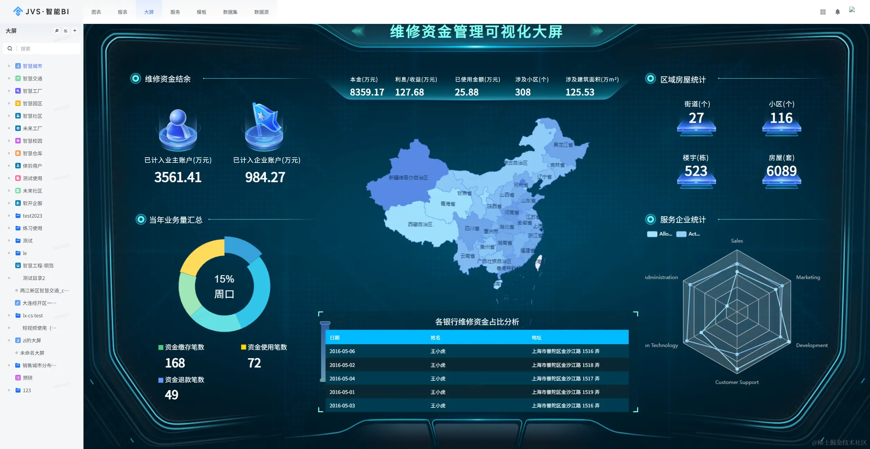
Task: Toggle the Allo... legend series in radar chart
Action: [659, 234]
